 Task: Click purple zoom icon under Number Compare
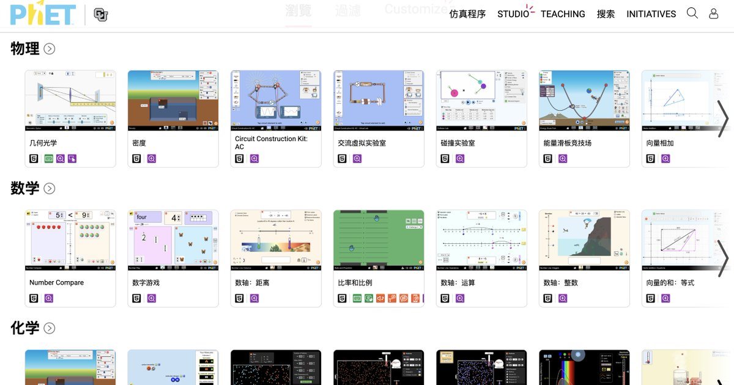click(x=48, y=298)
